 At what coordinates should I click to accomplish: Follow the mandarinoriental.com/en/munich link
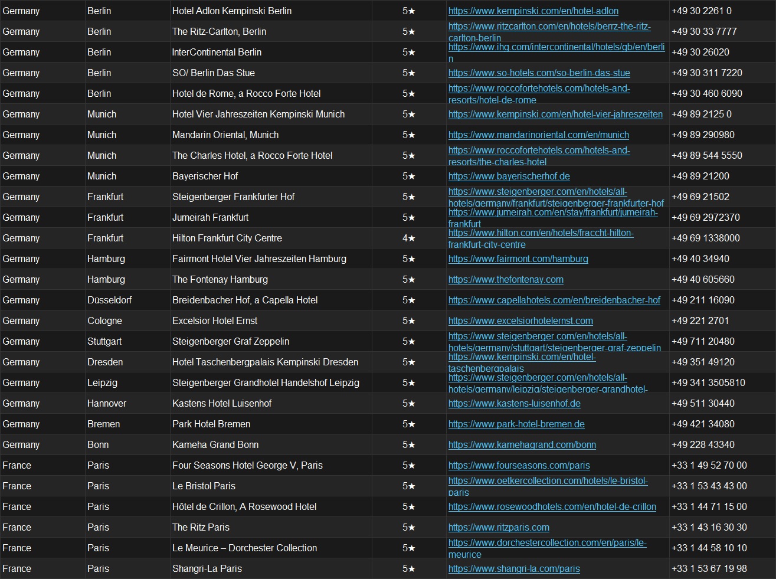(x=539, y=135)
